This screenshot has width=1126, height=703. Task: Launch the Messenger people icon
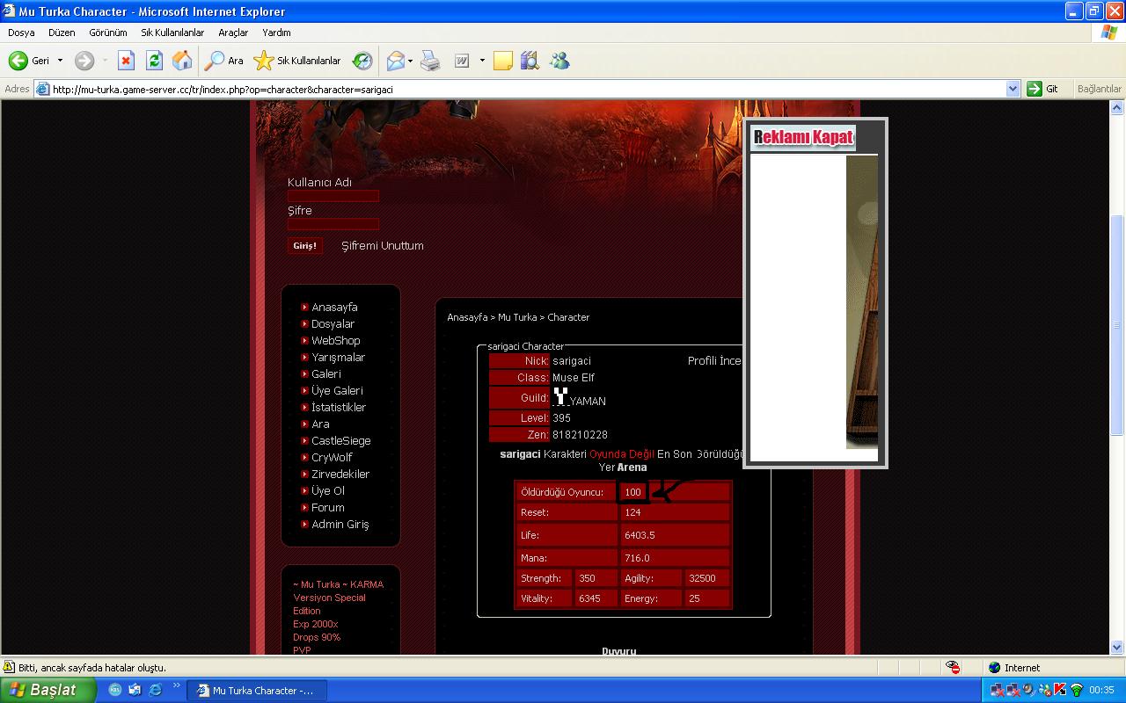tap(559, 61)
